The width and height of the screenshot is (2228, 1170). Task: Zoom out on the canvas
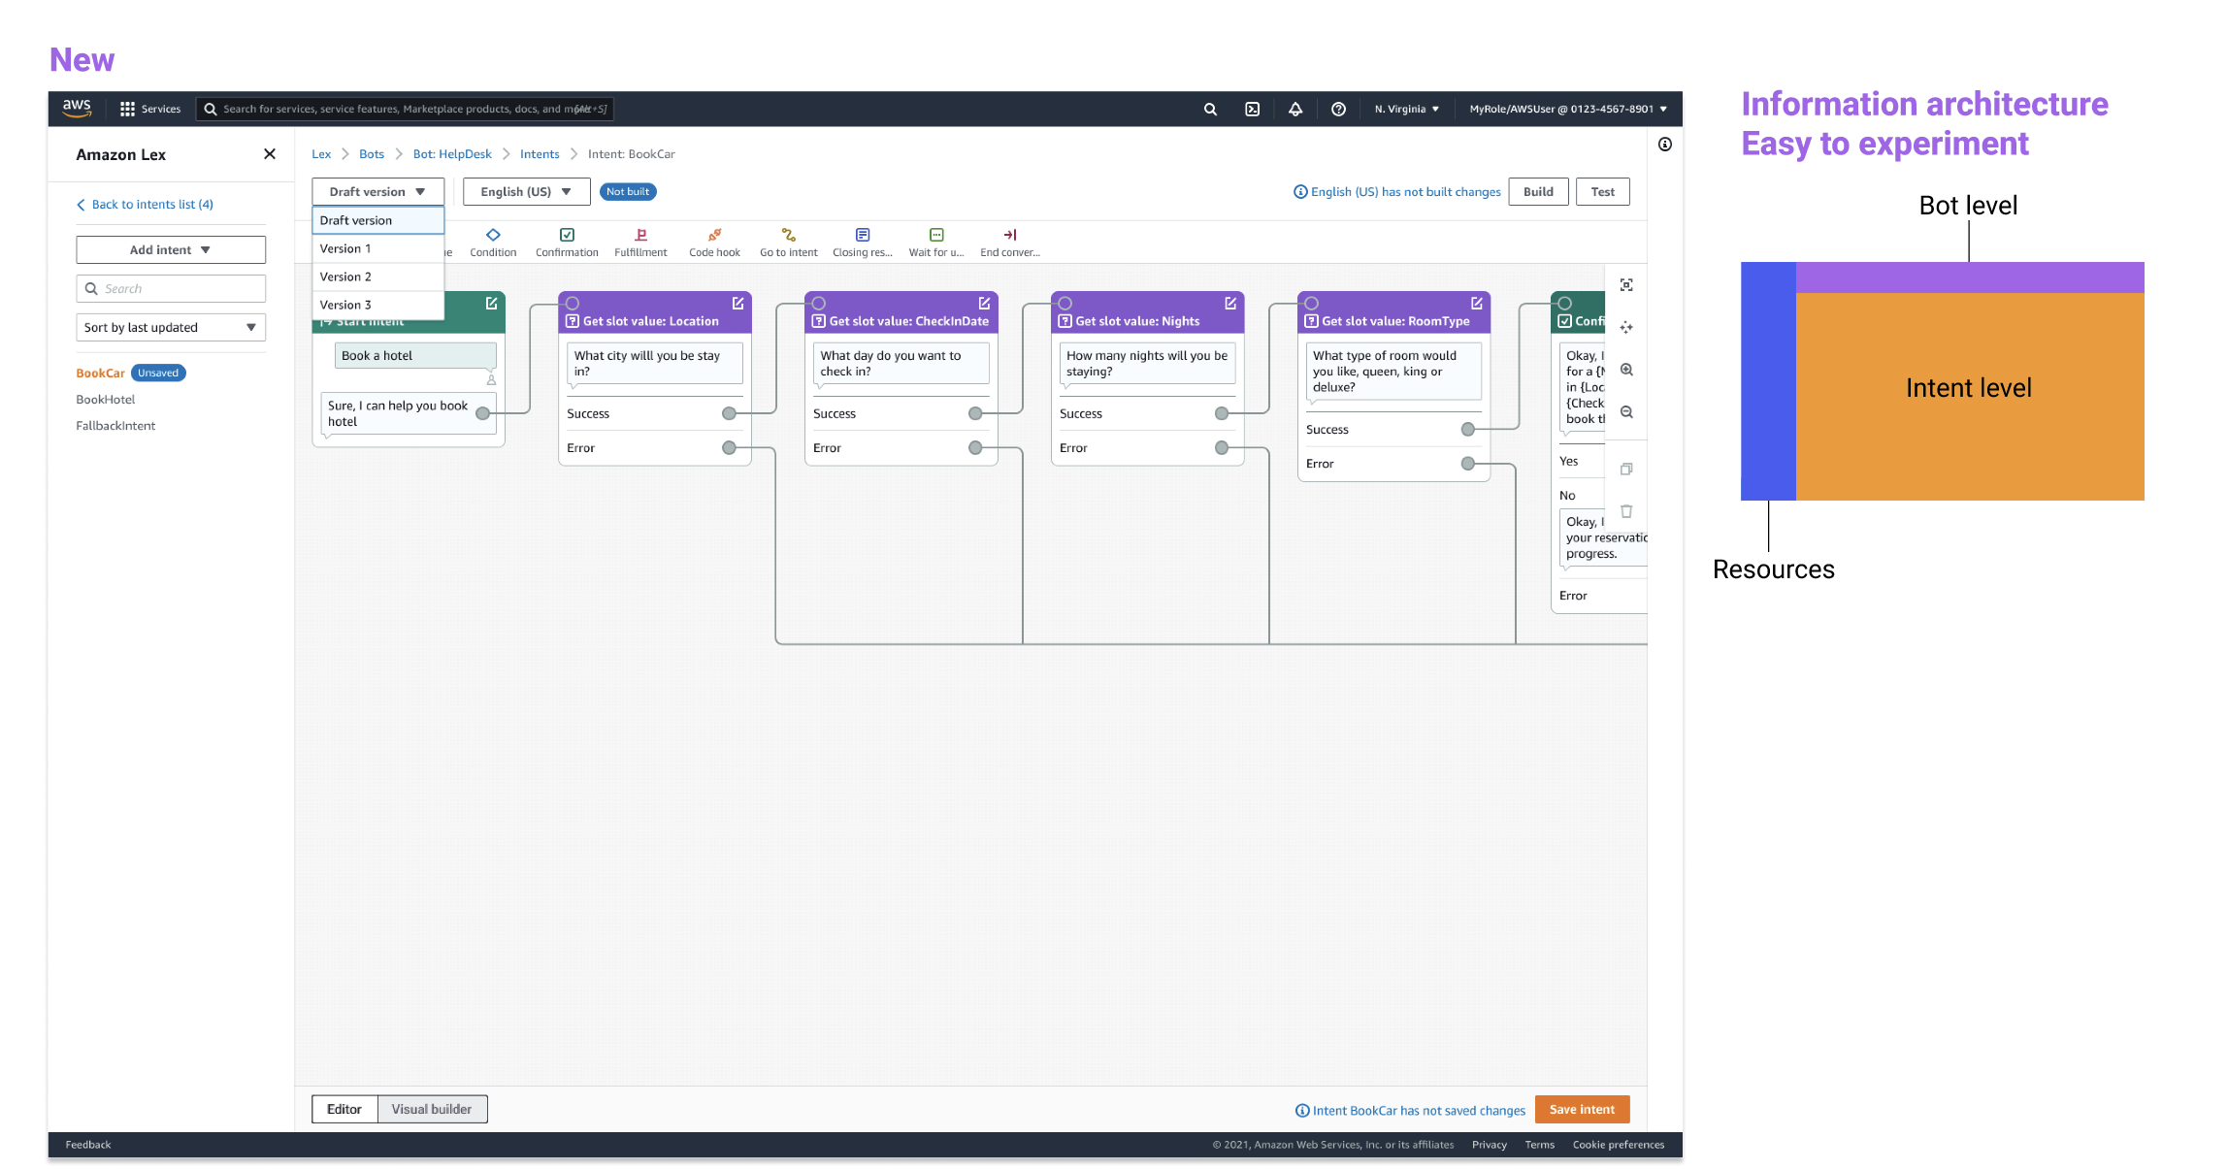1626,412
